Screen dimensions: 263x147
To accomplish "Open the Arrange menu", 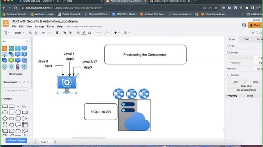I will 39,27.
